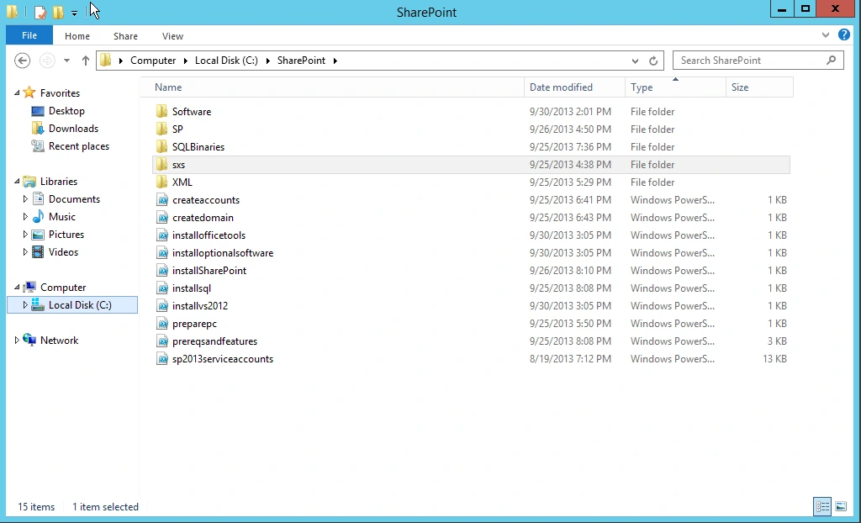Select the installvs2012 script icon
This screenshot has height=523, width=861.
162,305
